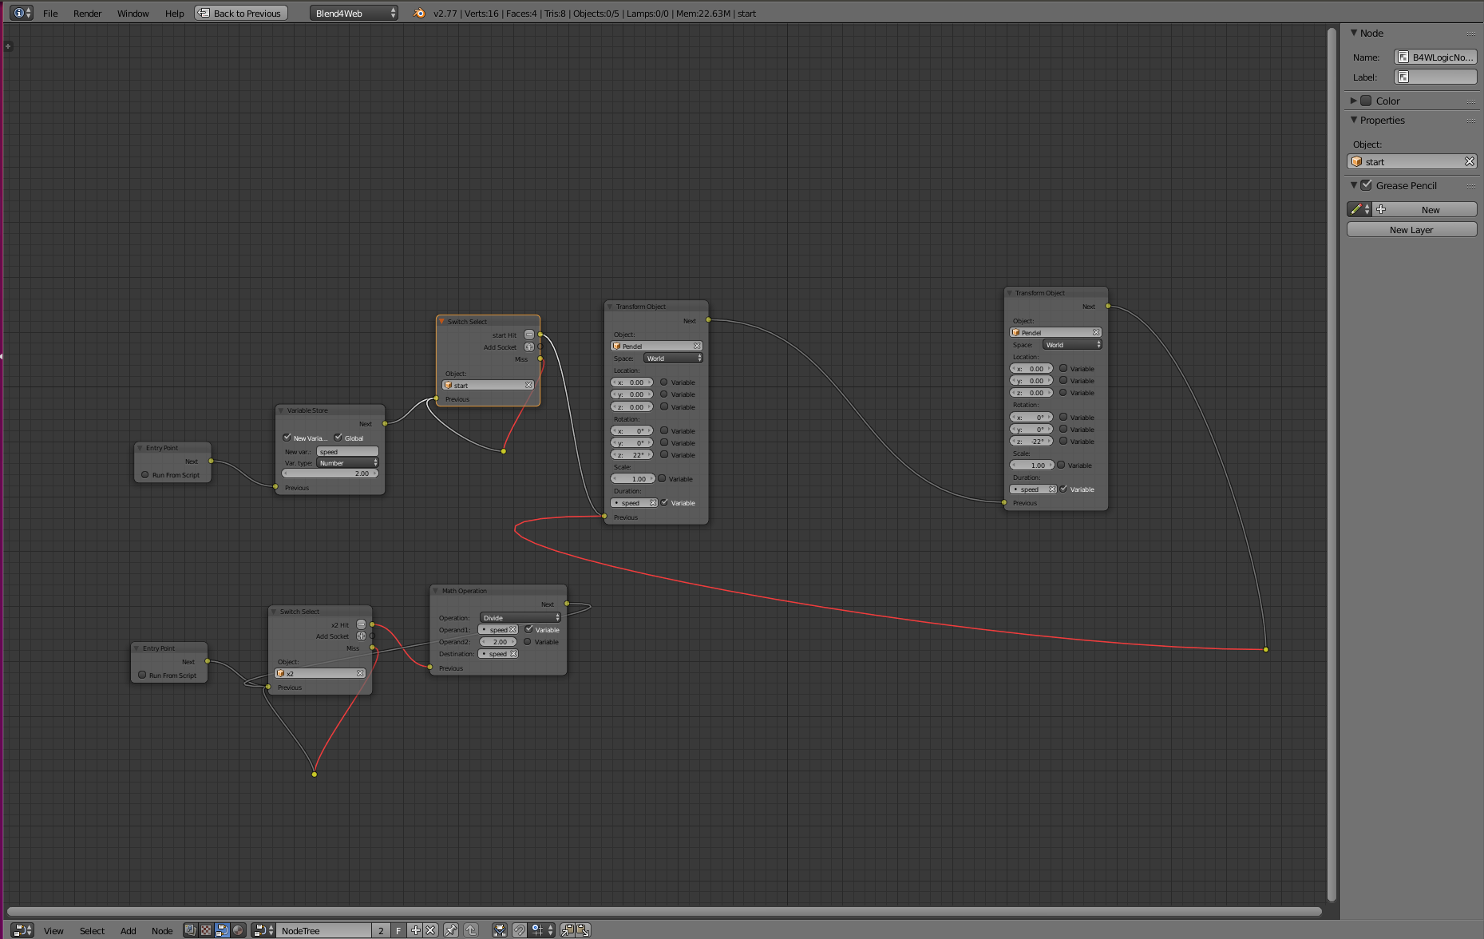Image resolution: width=1484 pixels, height=939 pixels.
Task: Click the F fake-user icon next to NodeTree
Action: click(398, 930)
